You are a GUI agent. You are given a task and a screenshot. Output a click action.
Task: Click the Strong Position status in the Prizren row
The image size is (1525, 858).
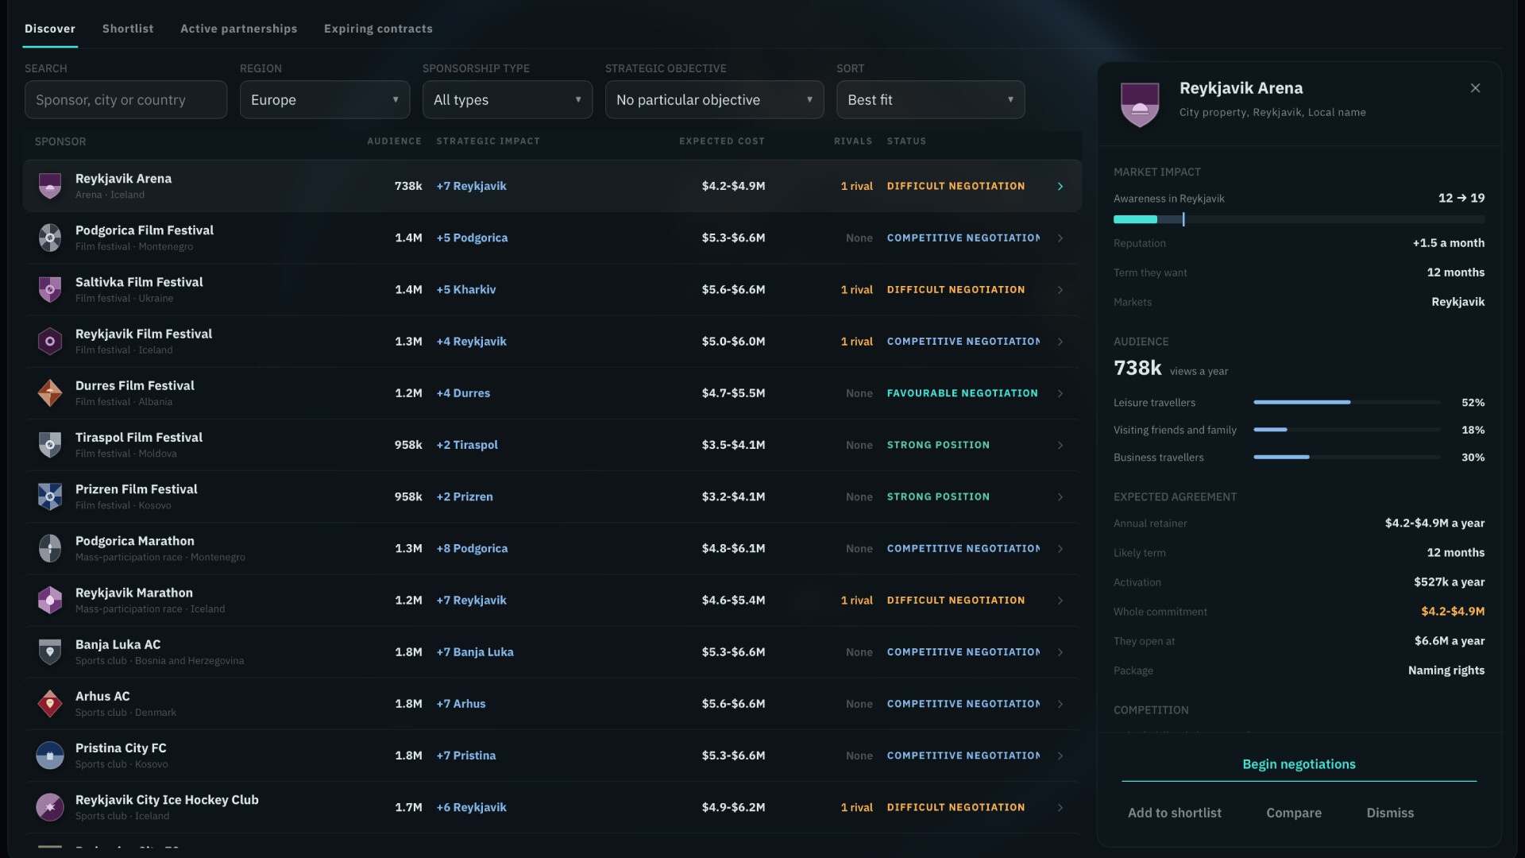click(938, 497)
